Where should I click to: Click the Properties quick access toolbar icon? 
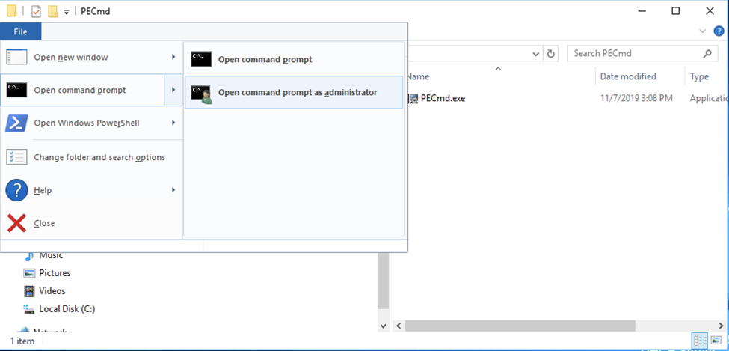pyautogui.click(x=36, y=11)
